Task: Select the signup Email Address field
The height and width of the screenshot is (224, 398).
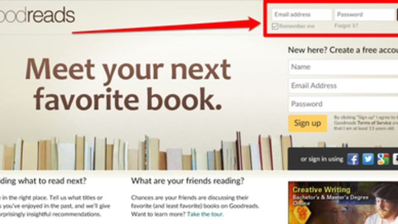Action: click(x=343, y=86)
